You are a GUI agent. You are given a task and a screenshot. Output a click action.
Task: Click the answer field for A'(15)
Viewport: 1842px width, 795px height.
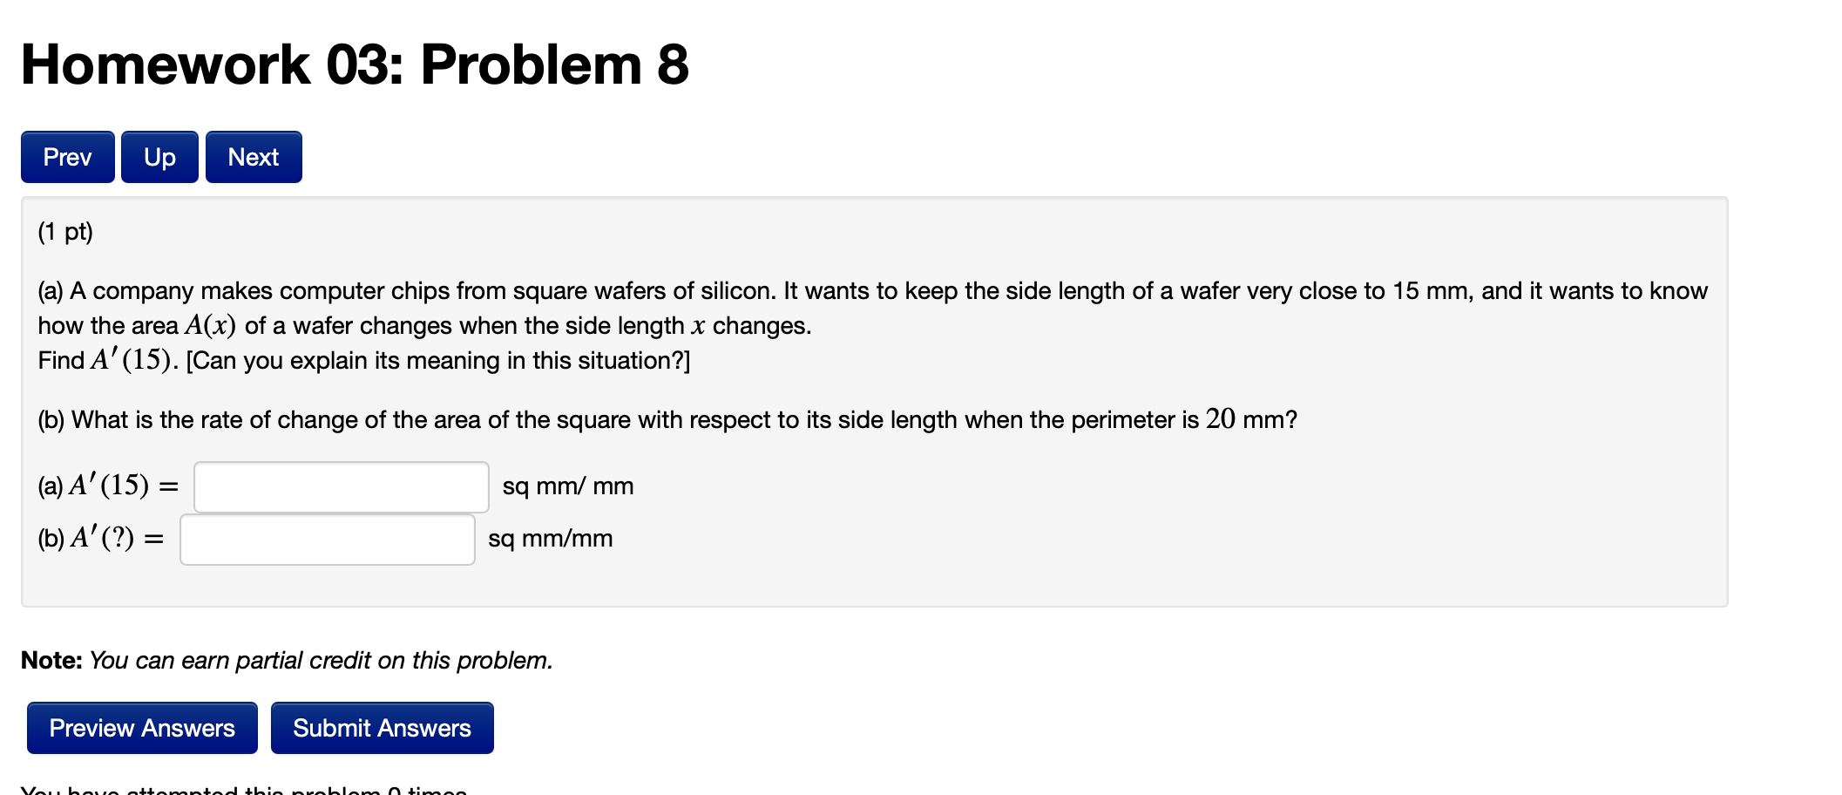[341, 486]
